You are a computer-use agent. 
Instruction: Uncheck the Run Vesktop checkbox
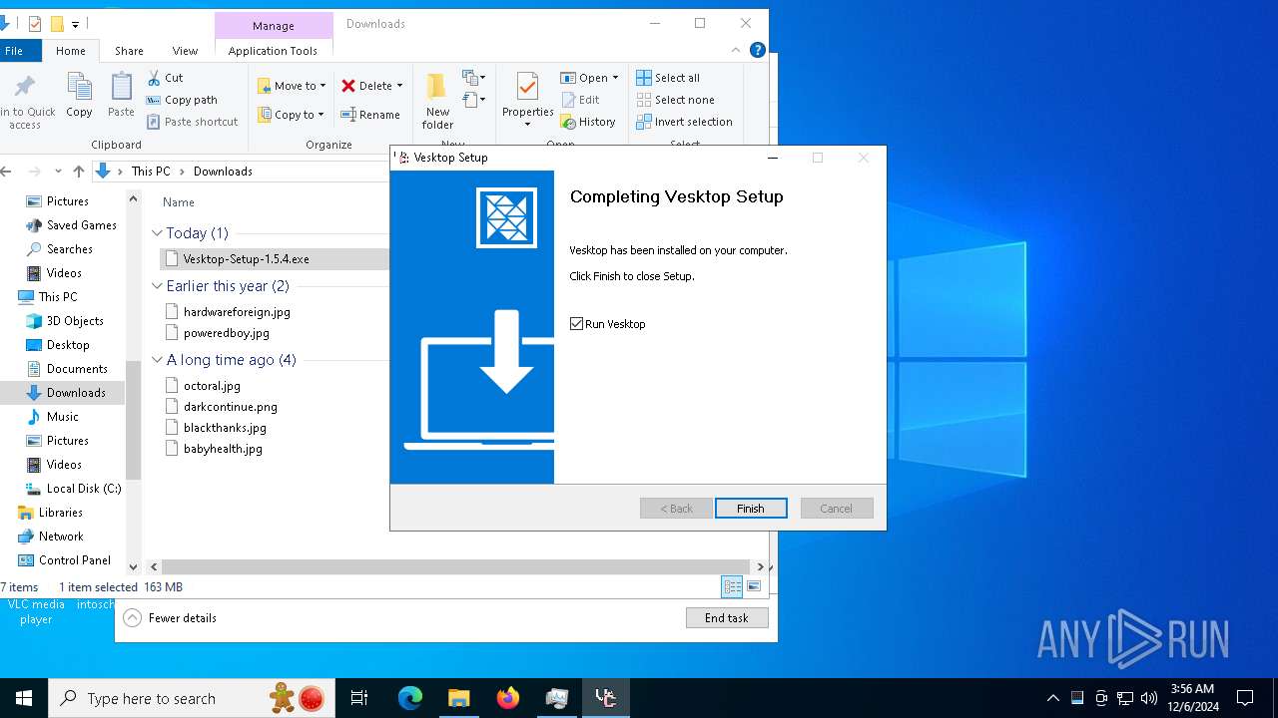(576, 324)
